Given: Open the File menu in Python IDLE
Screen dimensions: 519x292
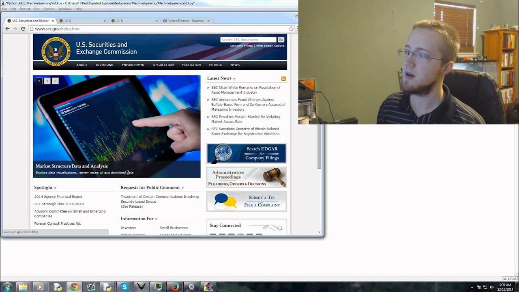Looking at the screenshot, I should pyautogui.click(x=4, y=9).
